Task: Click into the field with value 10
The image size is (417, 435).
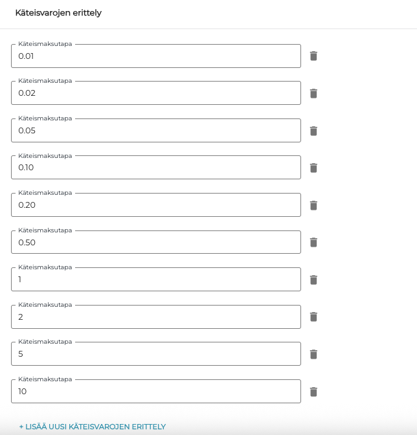Action: point(155,392)
